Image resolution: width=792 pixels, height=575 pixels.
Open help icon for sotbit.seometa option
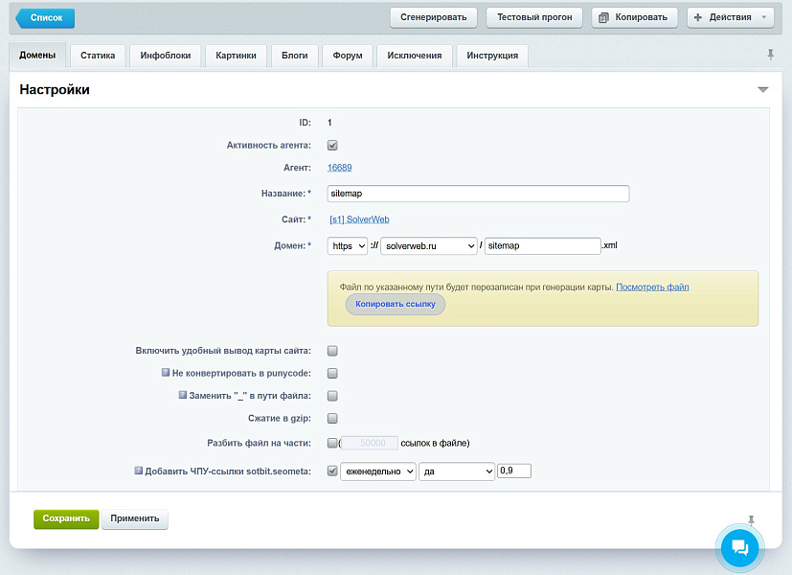[139, 471]
